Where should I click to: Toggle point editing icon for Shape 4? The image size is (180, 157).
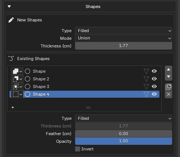click(x=146, y=94)
